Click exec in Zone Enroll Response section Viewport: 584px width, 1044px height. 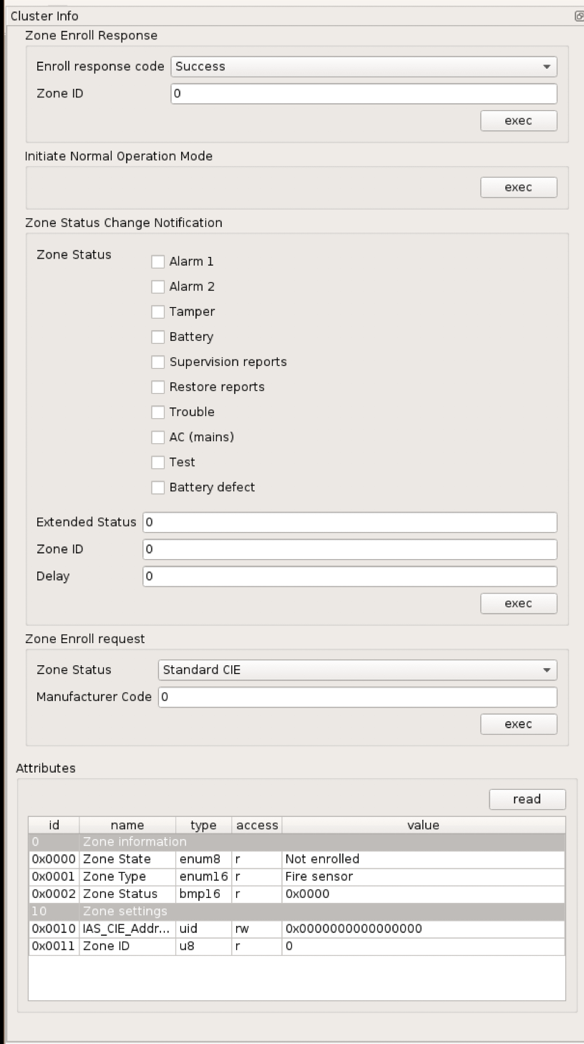(518, 120)
